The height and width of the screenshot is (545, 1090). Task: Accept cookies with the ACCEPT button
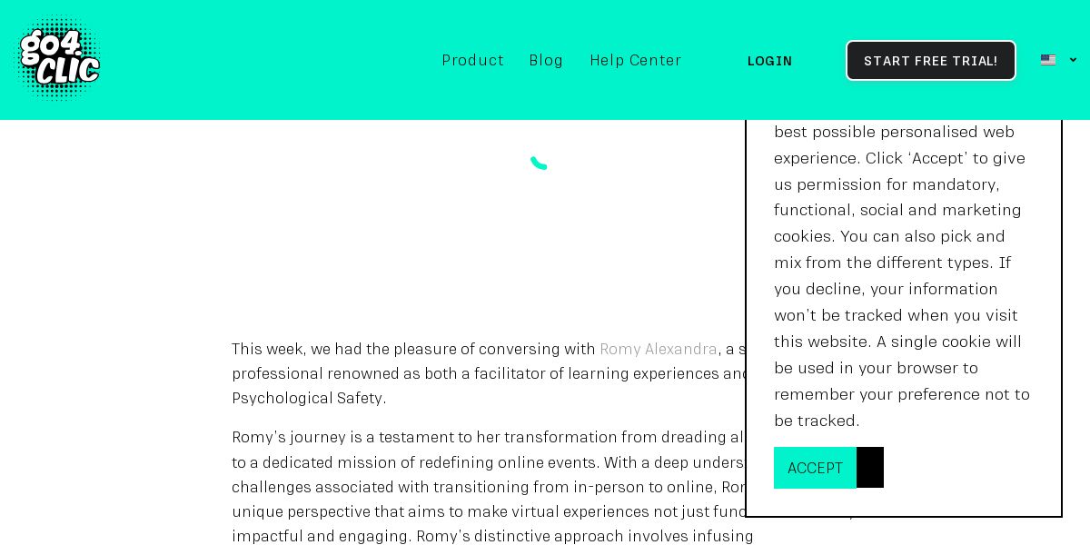tap(815, 468)
